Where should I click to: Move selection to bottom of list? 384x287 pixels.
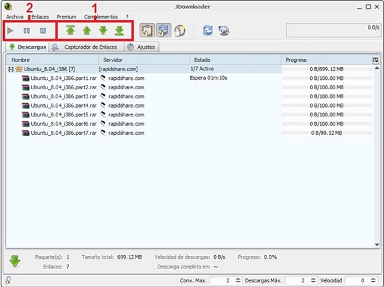pyautogui.click(x=119, y=31)
